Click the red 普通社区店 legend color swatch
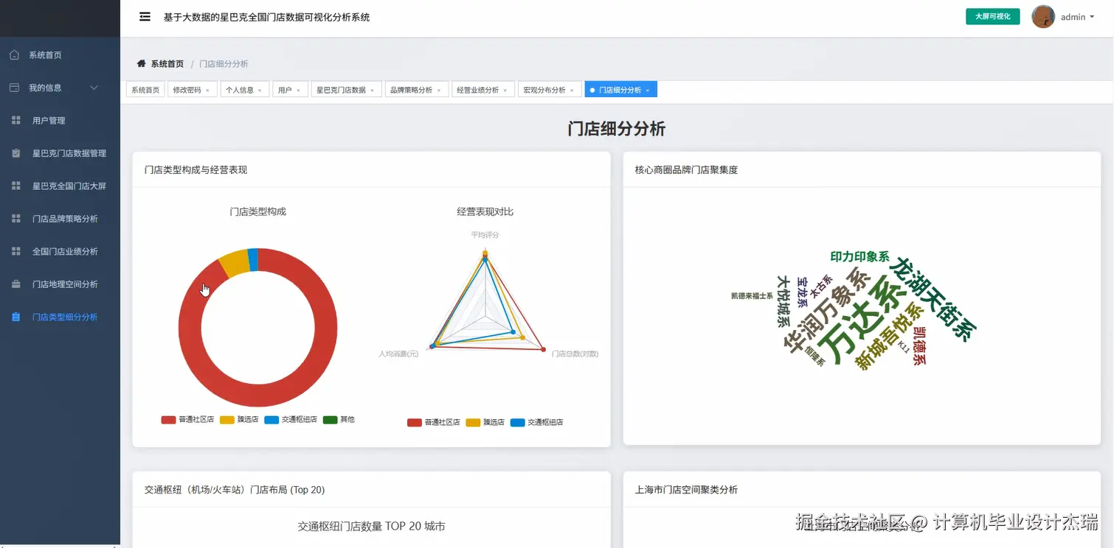This screenshot has width=1114, height=548. (167, 419)
